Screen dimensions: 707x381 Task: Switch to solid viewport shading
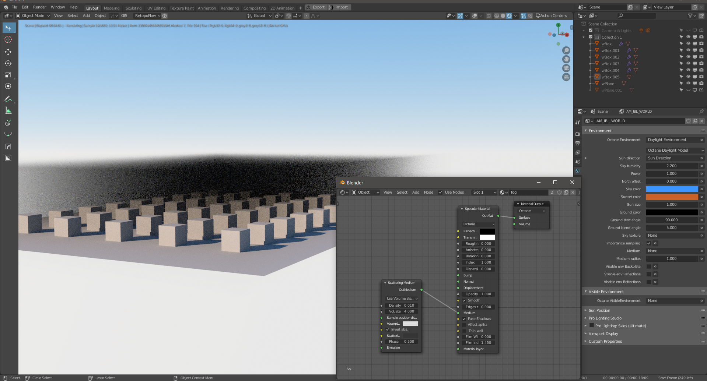click(x=503, y=16)
